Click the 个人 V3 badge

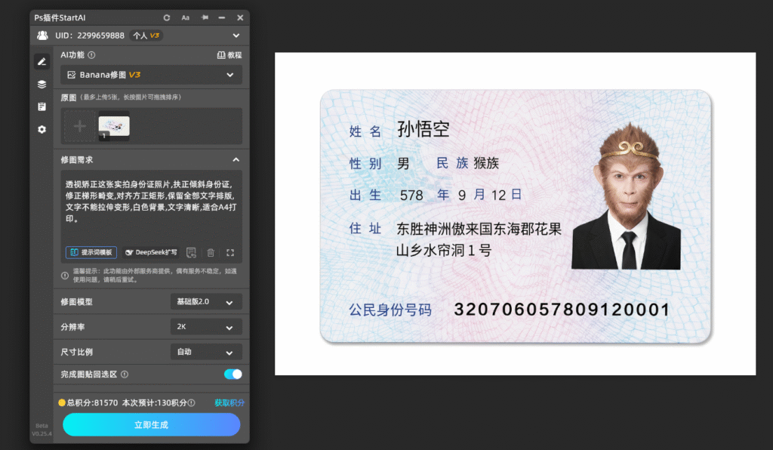(x=146, y=35)
